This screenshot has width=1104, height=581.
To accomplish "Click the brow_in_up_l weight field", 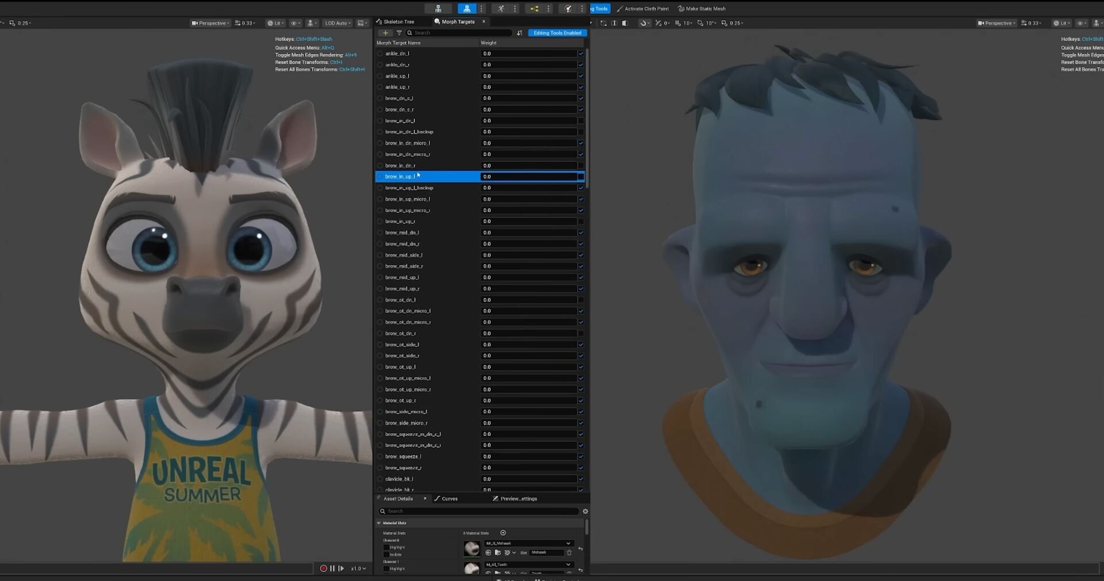I will point(528,177).
